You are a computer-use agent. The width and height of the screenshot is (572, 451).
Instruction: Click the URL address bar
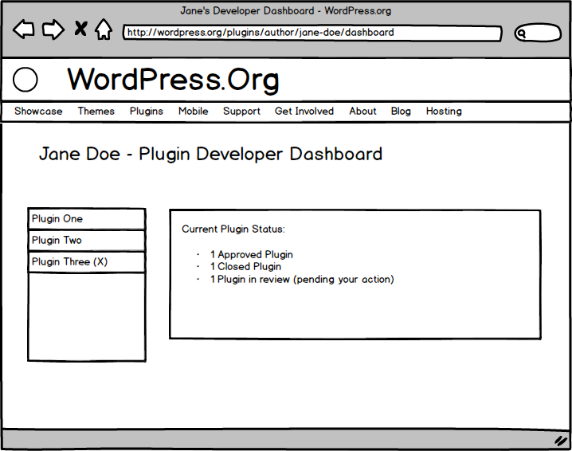[x=311, y=33]
